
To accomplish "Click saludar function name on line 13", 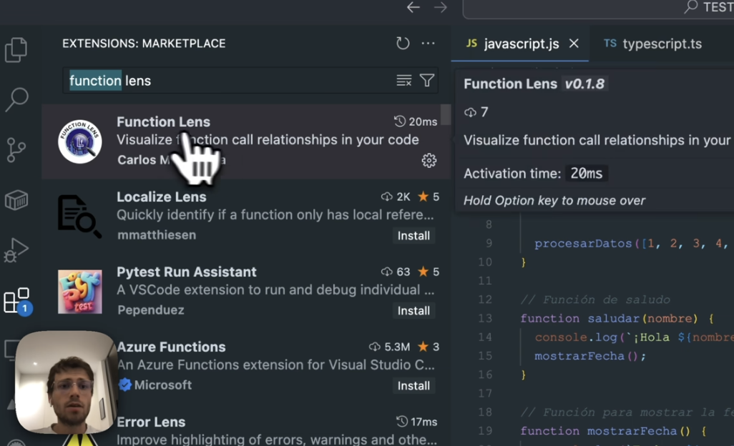I will [614, 318].
